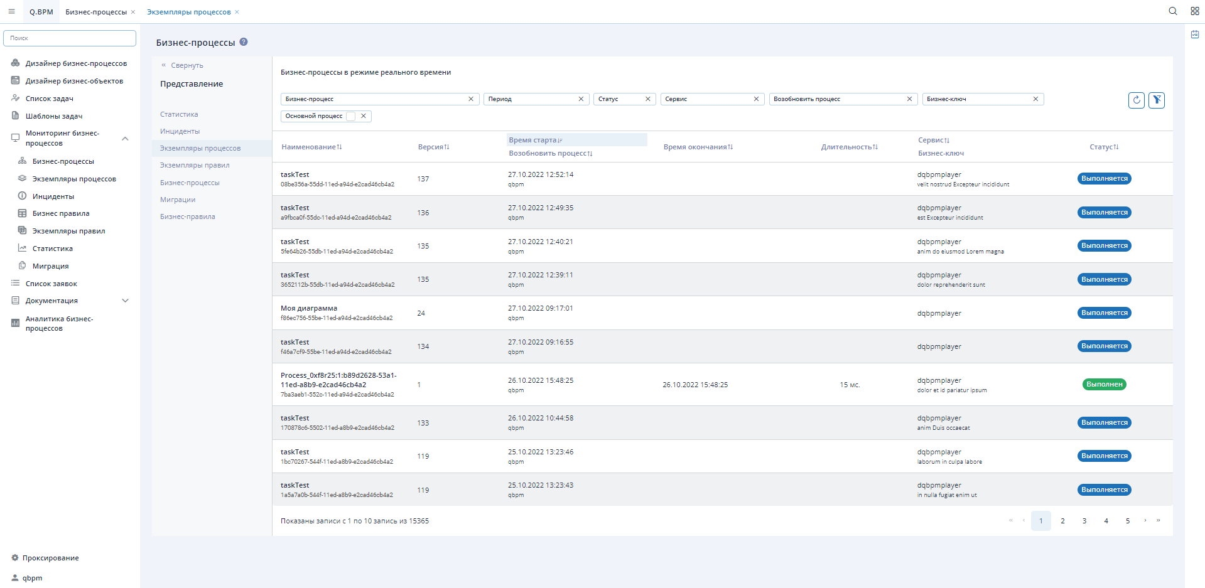Image resolution: width=1205 pixels, height=588 pixels.
Task: Focus the sidebar Поиск field
Action: click(70, 38)
